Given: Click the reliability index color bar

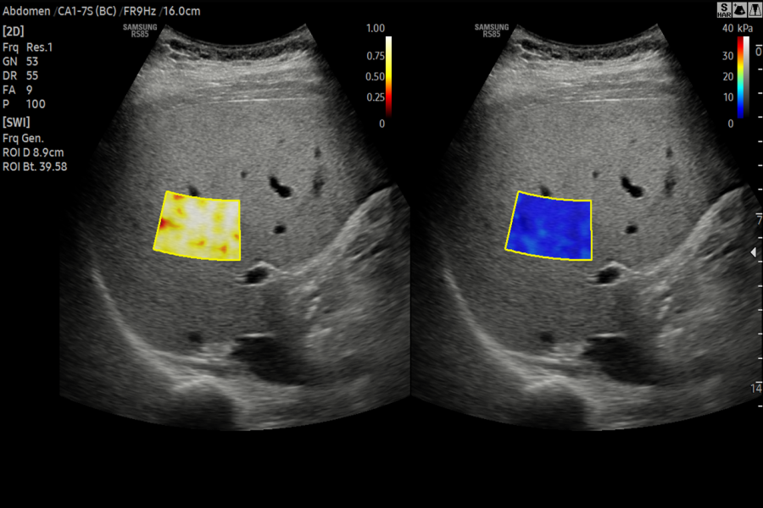Looking at the screenshot, I should 389,76.
